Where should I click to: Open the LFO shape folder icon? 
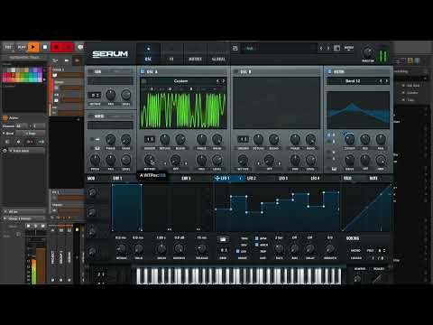(223, 239)
